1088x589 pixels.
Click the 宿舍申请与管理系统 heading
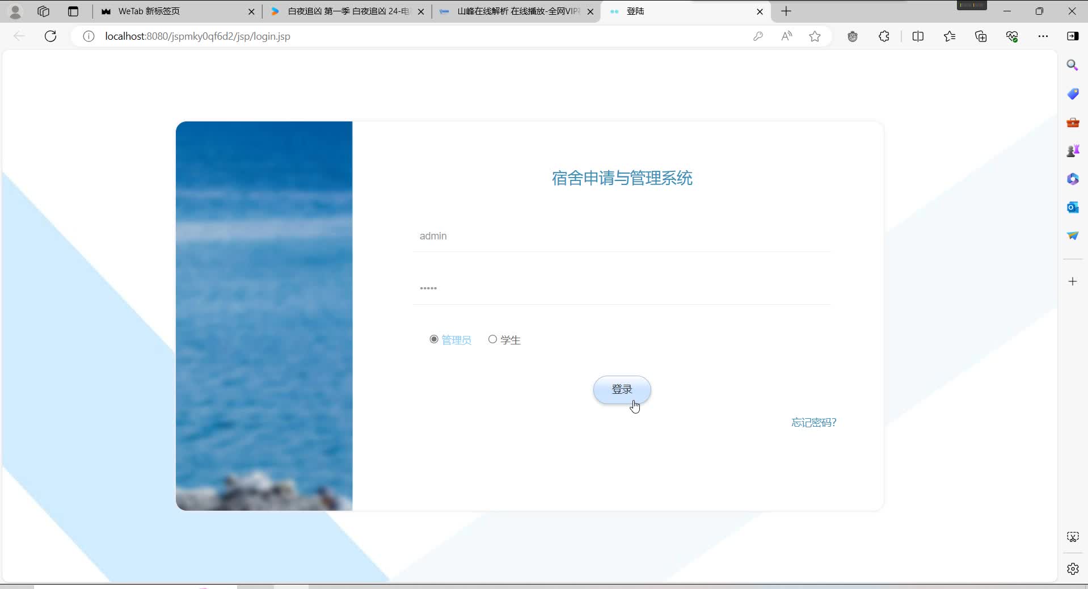pyautogui.click(x=622, y=178)
